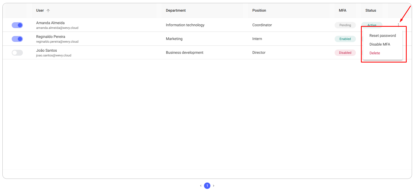Click joao.santos@wevy.cloud email

coord(54,55)
